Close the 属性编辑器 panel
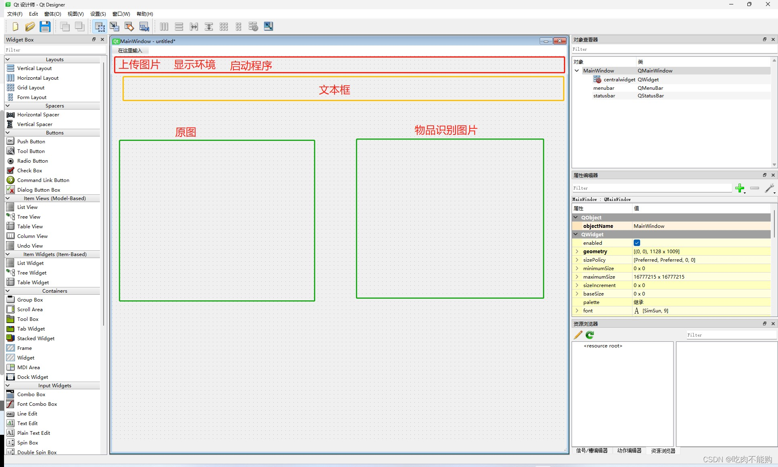The image size is (778, 467). tap(773, 175)
